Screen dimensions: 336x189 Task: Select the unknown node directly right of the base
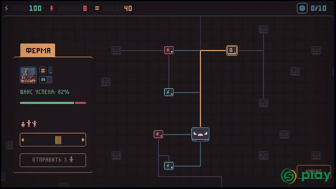pos(284,134)
